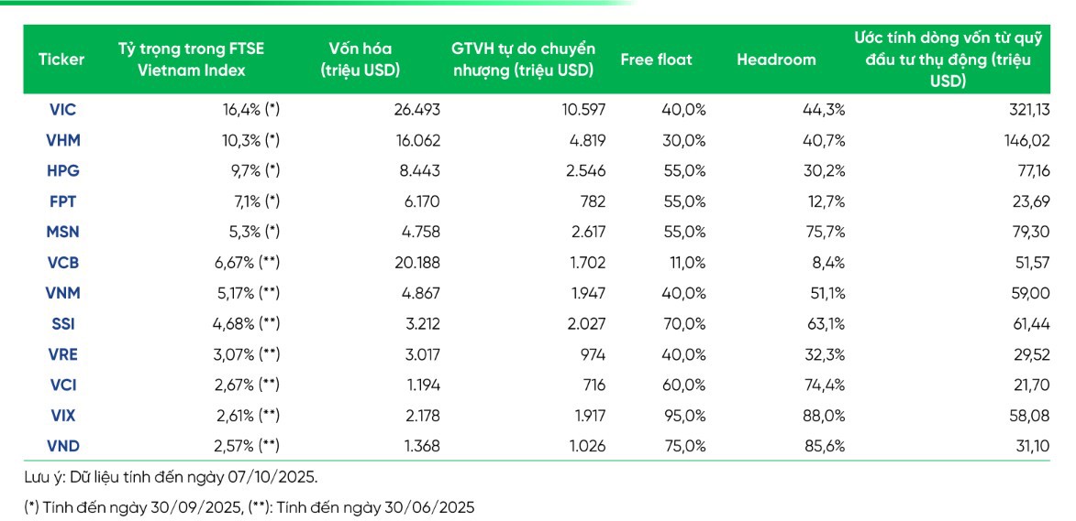Click the SSI ticker symbol
Viewport: 1076px width, 521px height.
click(x=62, y=324)
